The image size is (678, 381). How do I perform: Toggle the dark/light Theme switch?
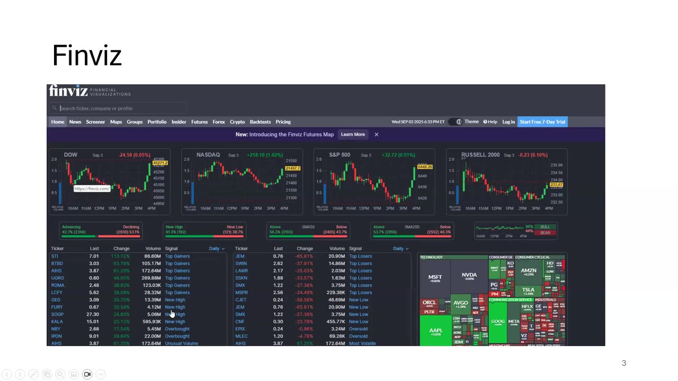(x=456, y=122)
